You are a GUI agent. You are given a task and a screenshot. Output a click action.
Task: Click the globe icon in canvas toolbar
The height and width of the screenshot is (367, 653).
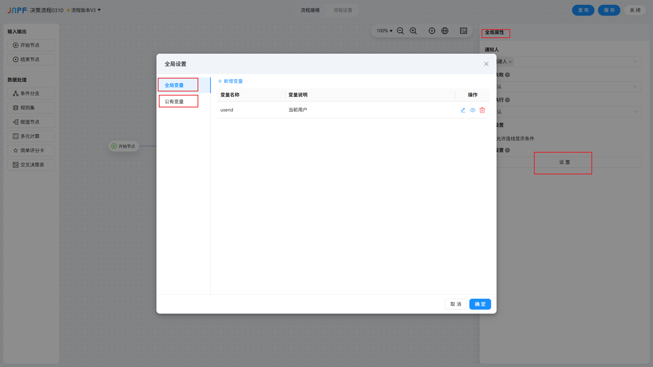(x=445, y=31)
